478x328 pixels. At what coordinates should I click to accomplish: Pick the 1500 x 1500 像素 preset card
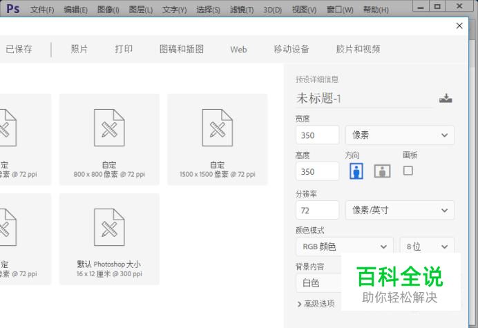pyautogui.click(x=217, y=139)
